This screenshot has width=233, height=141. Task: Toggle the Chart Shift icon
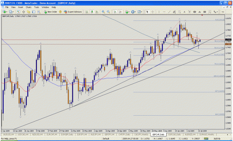tap(120, 12)
